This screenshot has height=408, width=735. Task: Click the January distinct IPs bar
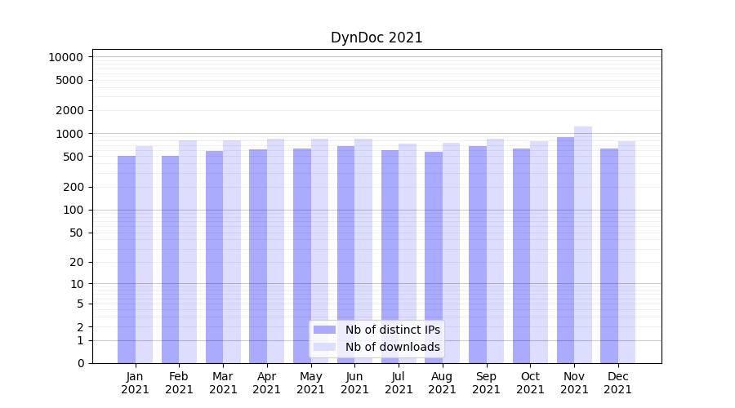(127, 261)
